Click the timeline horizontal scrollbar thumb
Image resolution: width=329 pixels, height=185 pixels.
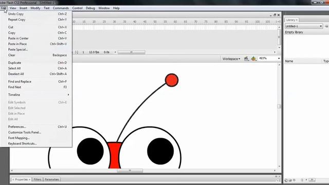click(132, 52)
